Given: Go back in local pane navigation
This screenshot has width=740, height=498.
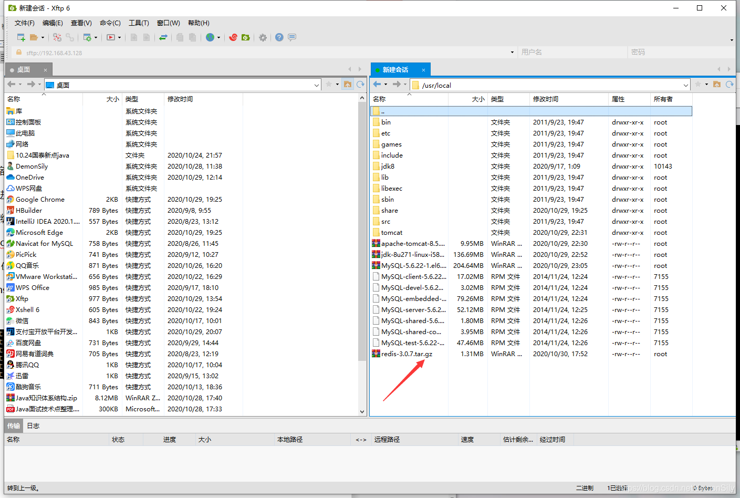Looking at the screenshot, I should click(x=12, y=85).
